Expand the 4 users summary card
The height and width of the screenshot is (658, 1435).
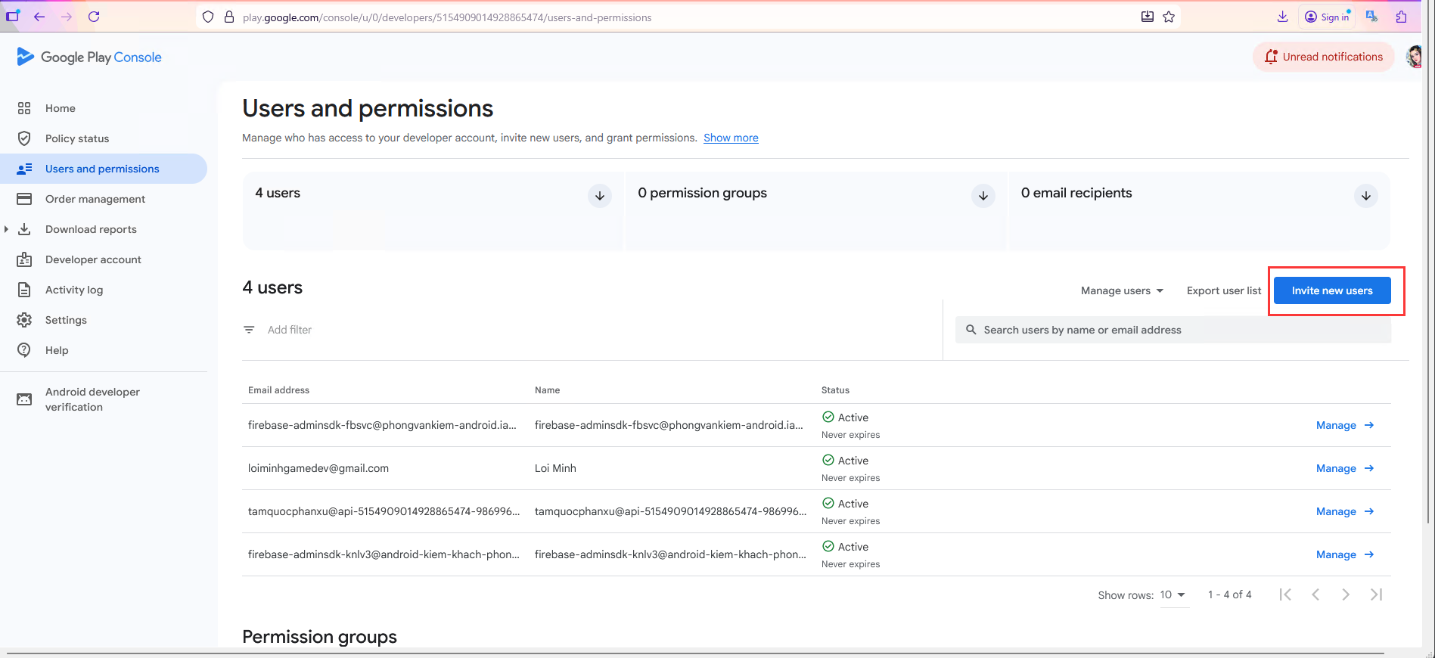[599, 196]
